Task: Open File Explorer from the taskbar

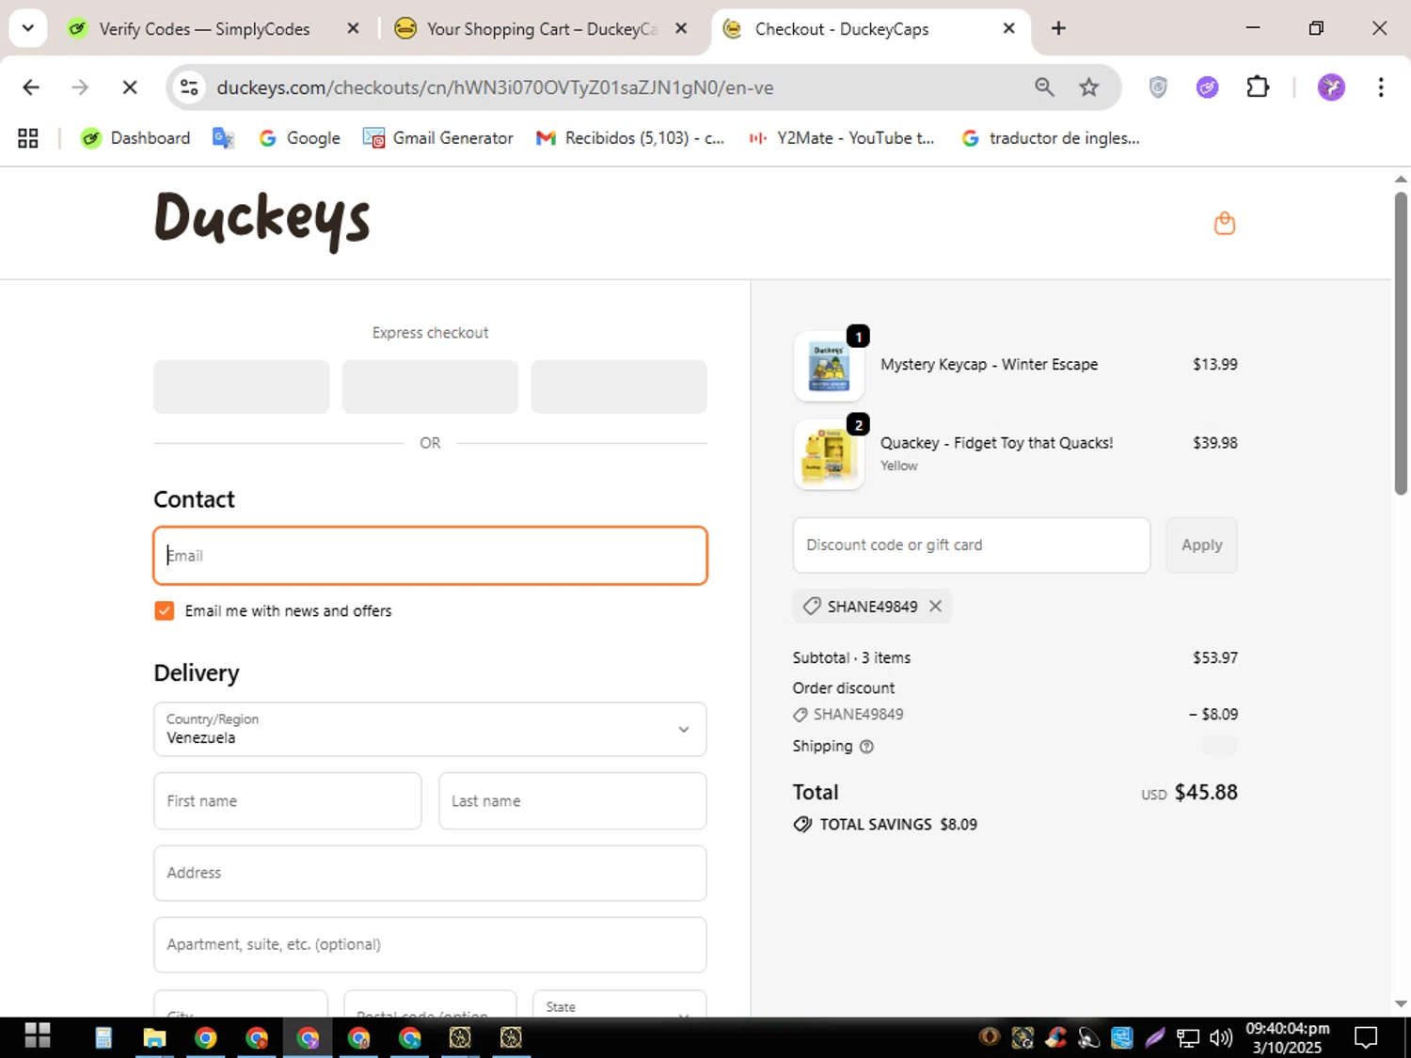Action: tap(154, 1037)
